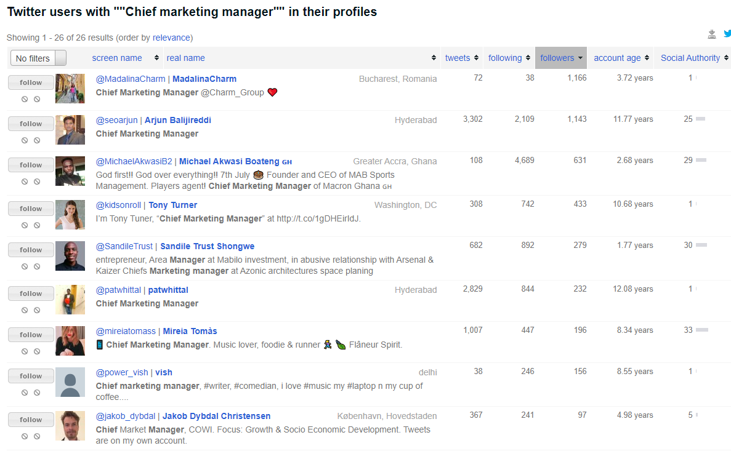Click the sort arrows beside Social Authority
The image size is (731, 451).
click(x=727, y=58)
